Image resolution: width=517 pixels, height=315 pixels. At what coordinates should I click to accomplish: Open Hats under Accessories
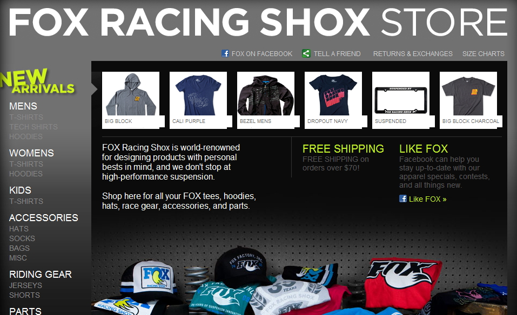pyautogui.click(x=19, y=229)
